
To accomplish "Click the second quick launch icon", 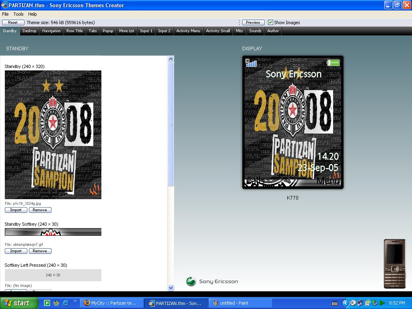I will click(56, 303).
